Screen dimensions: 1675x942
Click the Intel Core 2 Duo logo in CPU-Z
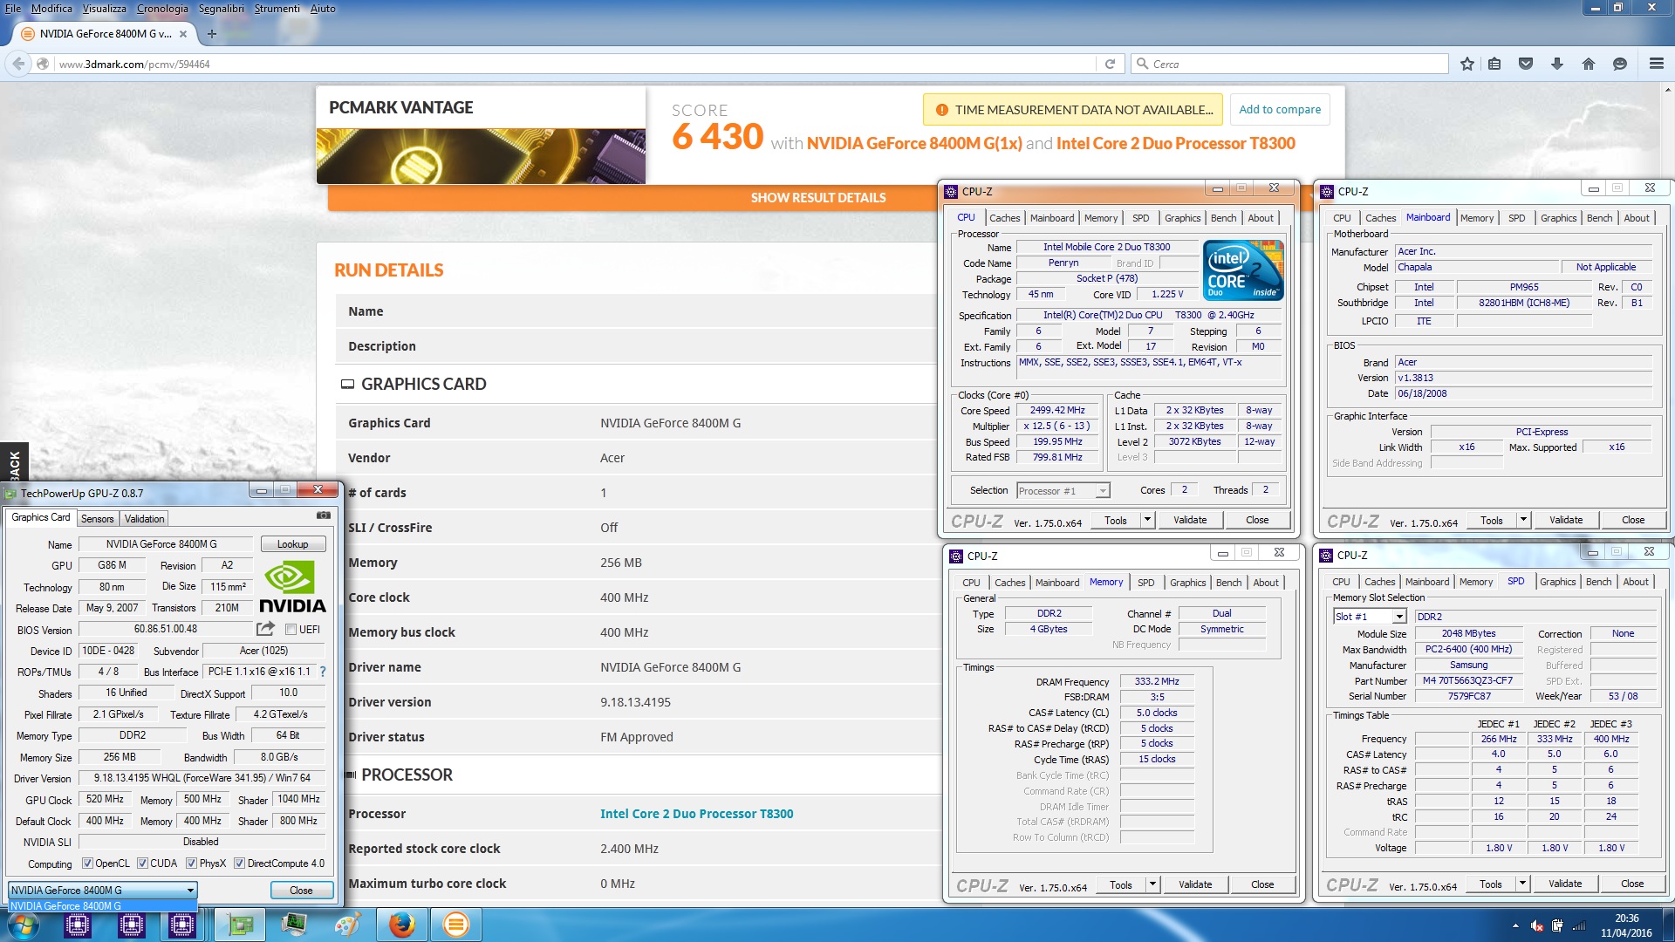click(1243, 270)
